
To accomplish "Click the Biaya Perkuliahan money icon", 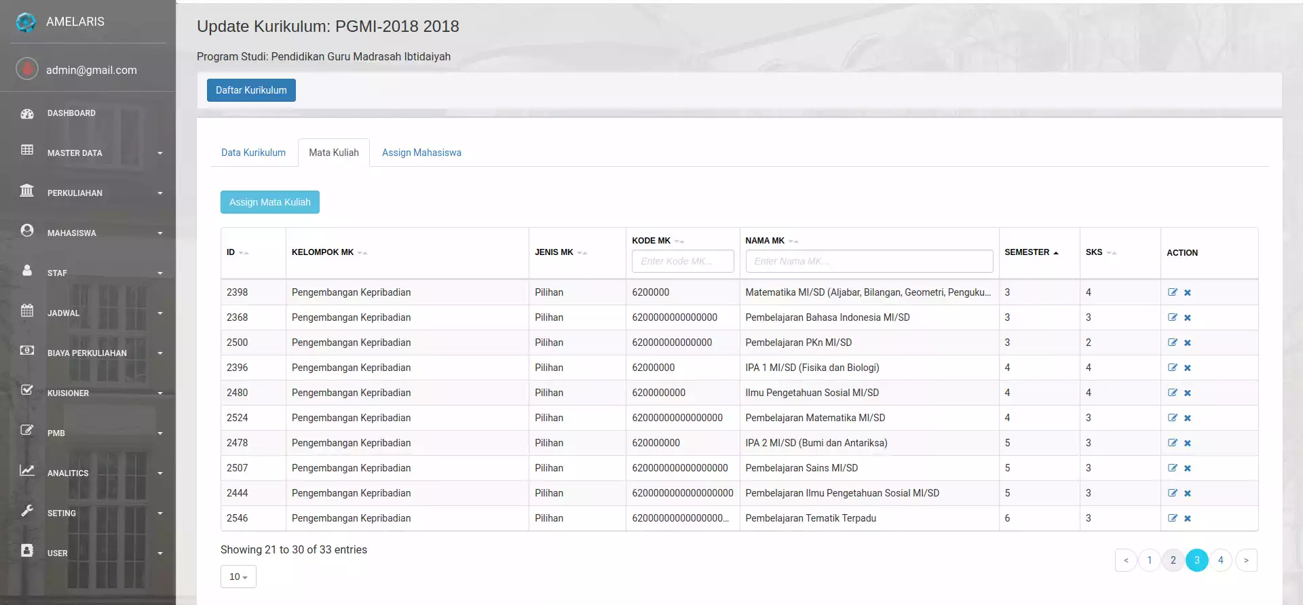I will pos(27,350).
